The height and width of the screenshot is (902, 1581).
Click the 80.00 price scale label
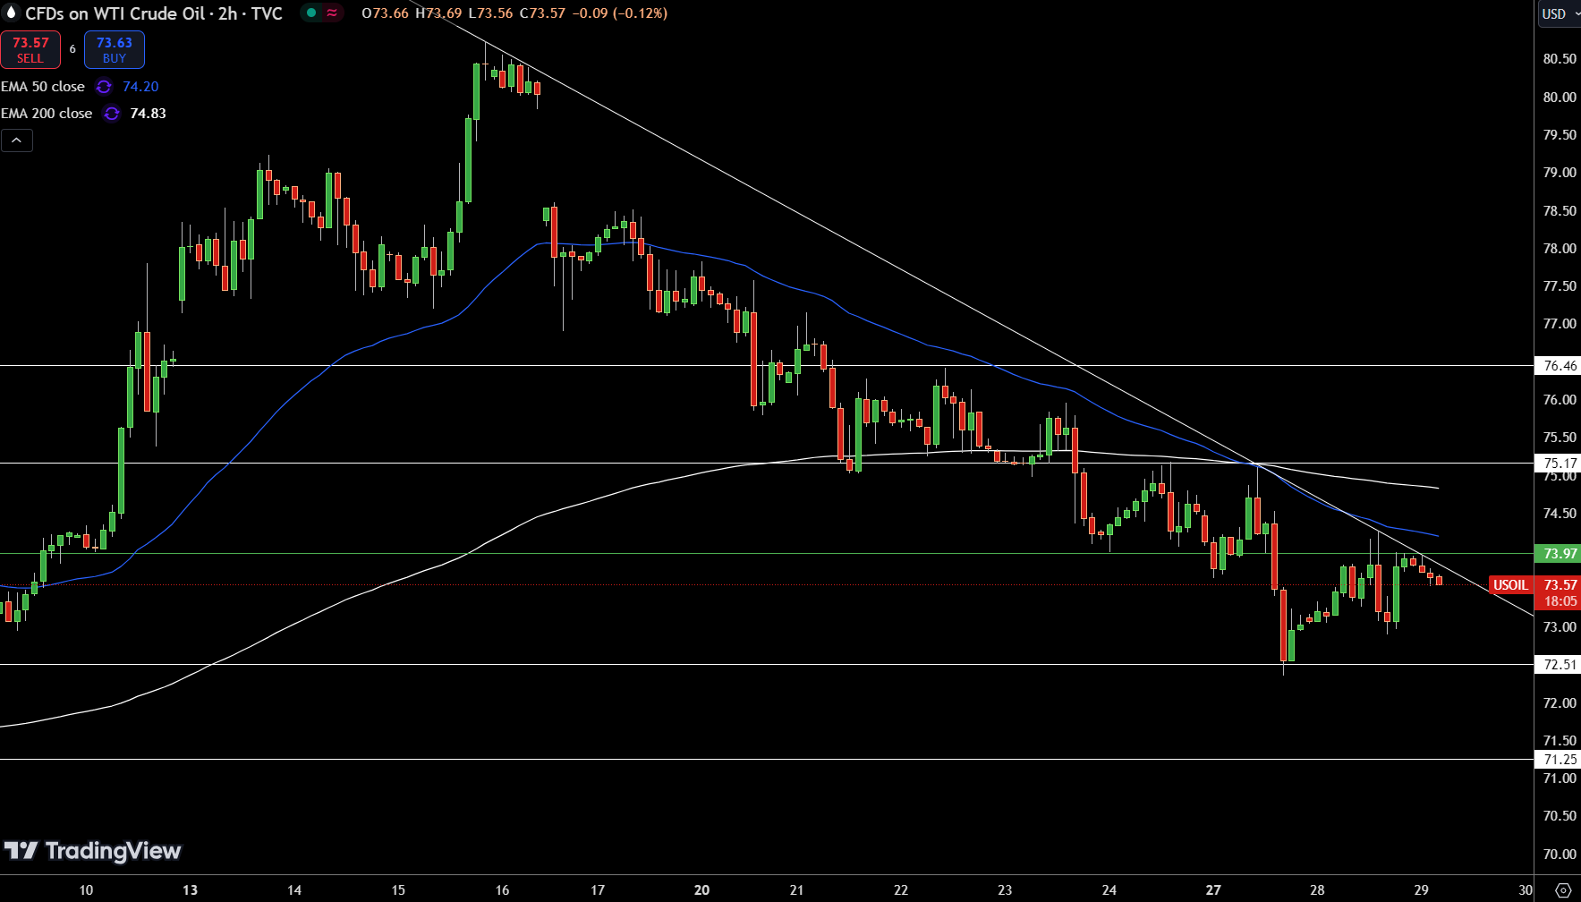[x=1560, y=97]
